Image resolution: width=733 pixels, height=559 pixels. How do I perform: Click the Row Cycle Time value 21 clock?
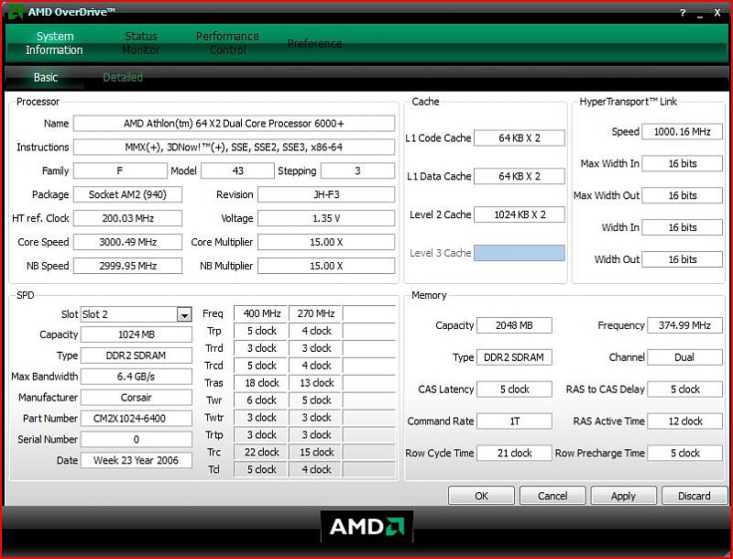pyautogui.click(x=514, y=453)
